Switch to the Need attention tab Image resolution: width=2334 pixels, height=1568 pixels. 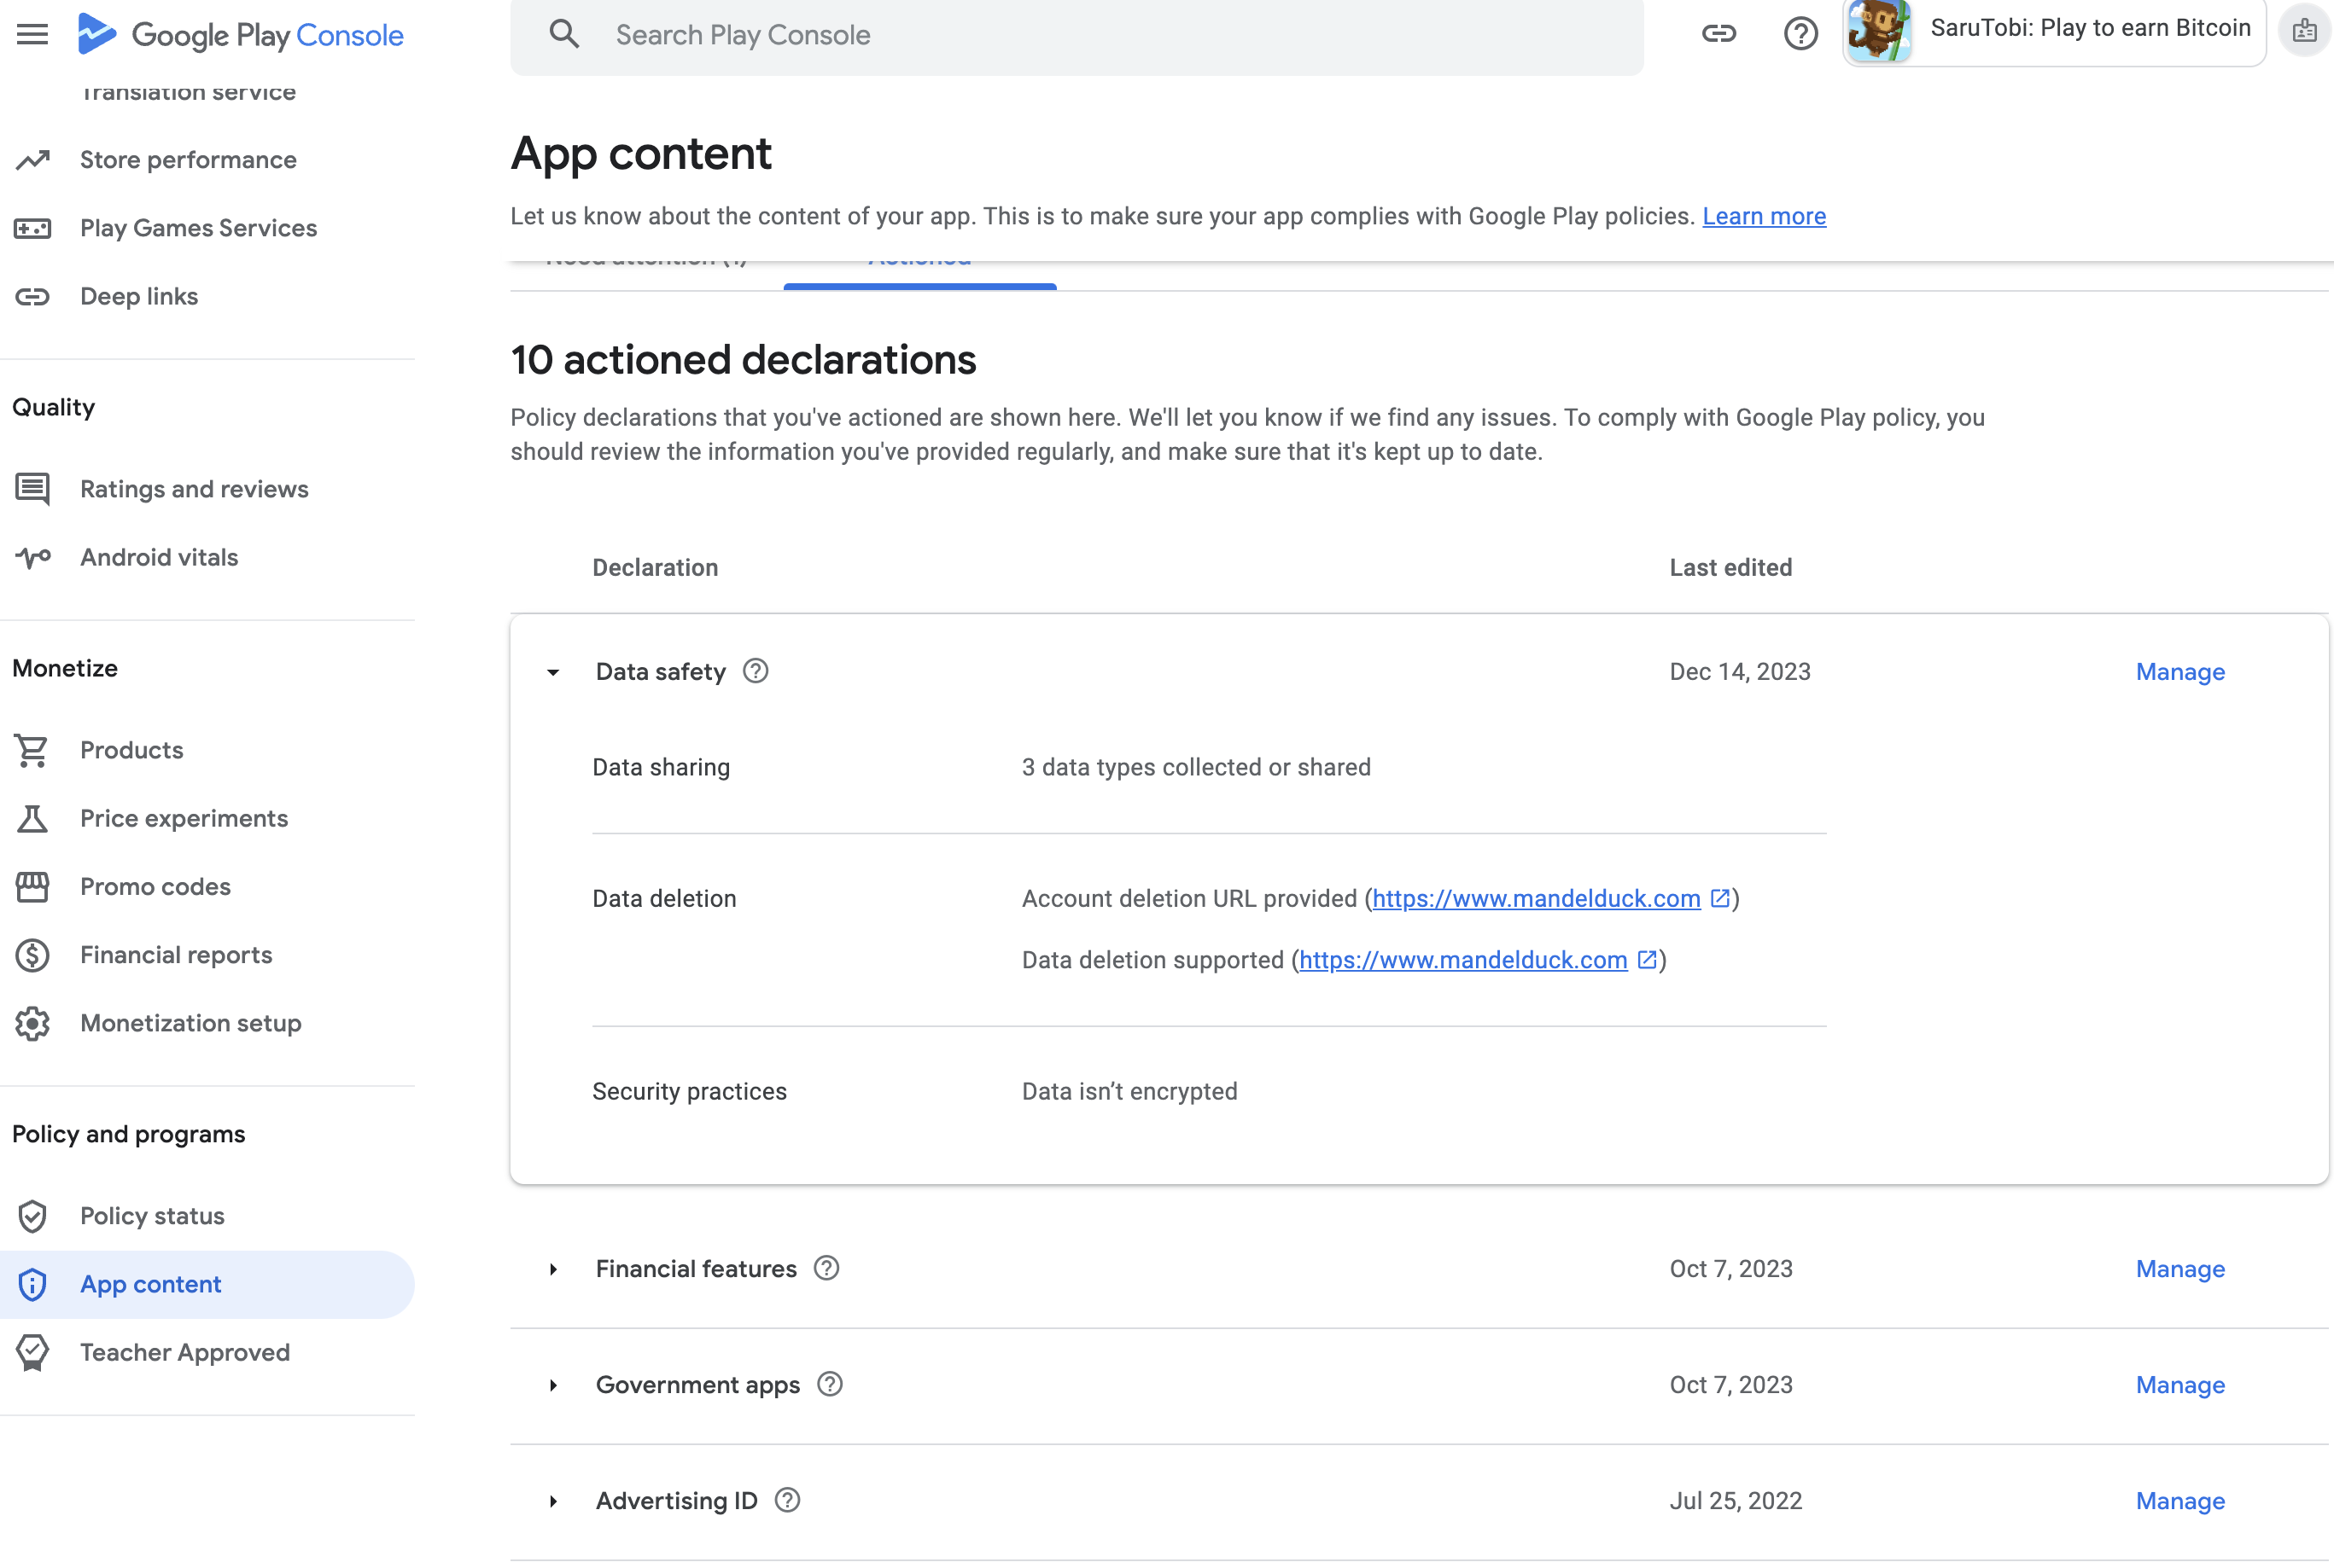click(x=645, y=258)
